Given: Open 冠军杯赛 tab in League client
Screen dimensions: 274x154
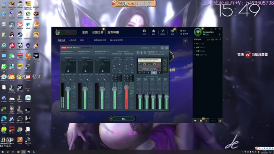Looking at the screenshot, I should (113, 32).
